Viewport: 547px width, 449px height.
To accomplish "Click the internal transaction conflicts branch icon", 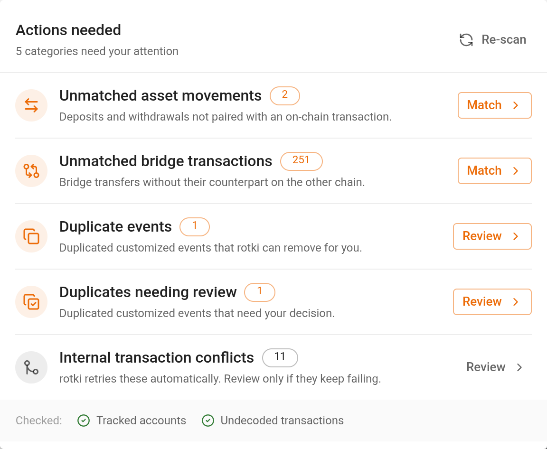I will click(x=31, y=367).
